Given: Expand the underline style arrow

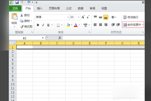Looking at the screenshot, I should (x=52, y=25).
